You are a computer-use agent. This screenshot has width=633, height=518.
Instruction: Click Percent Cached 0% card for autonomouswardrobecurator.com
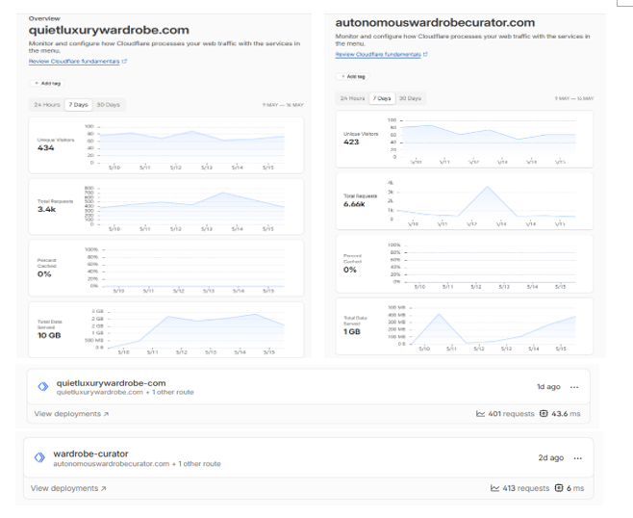(x=465, y=264)
